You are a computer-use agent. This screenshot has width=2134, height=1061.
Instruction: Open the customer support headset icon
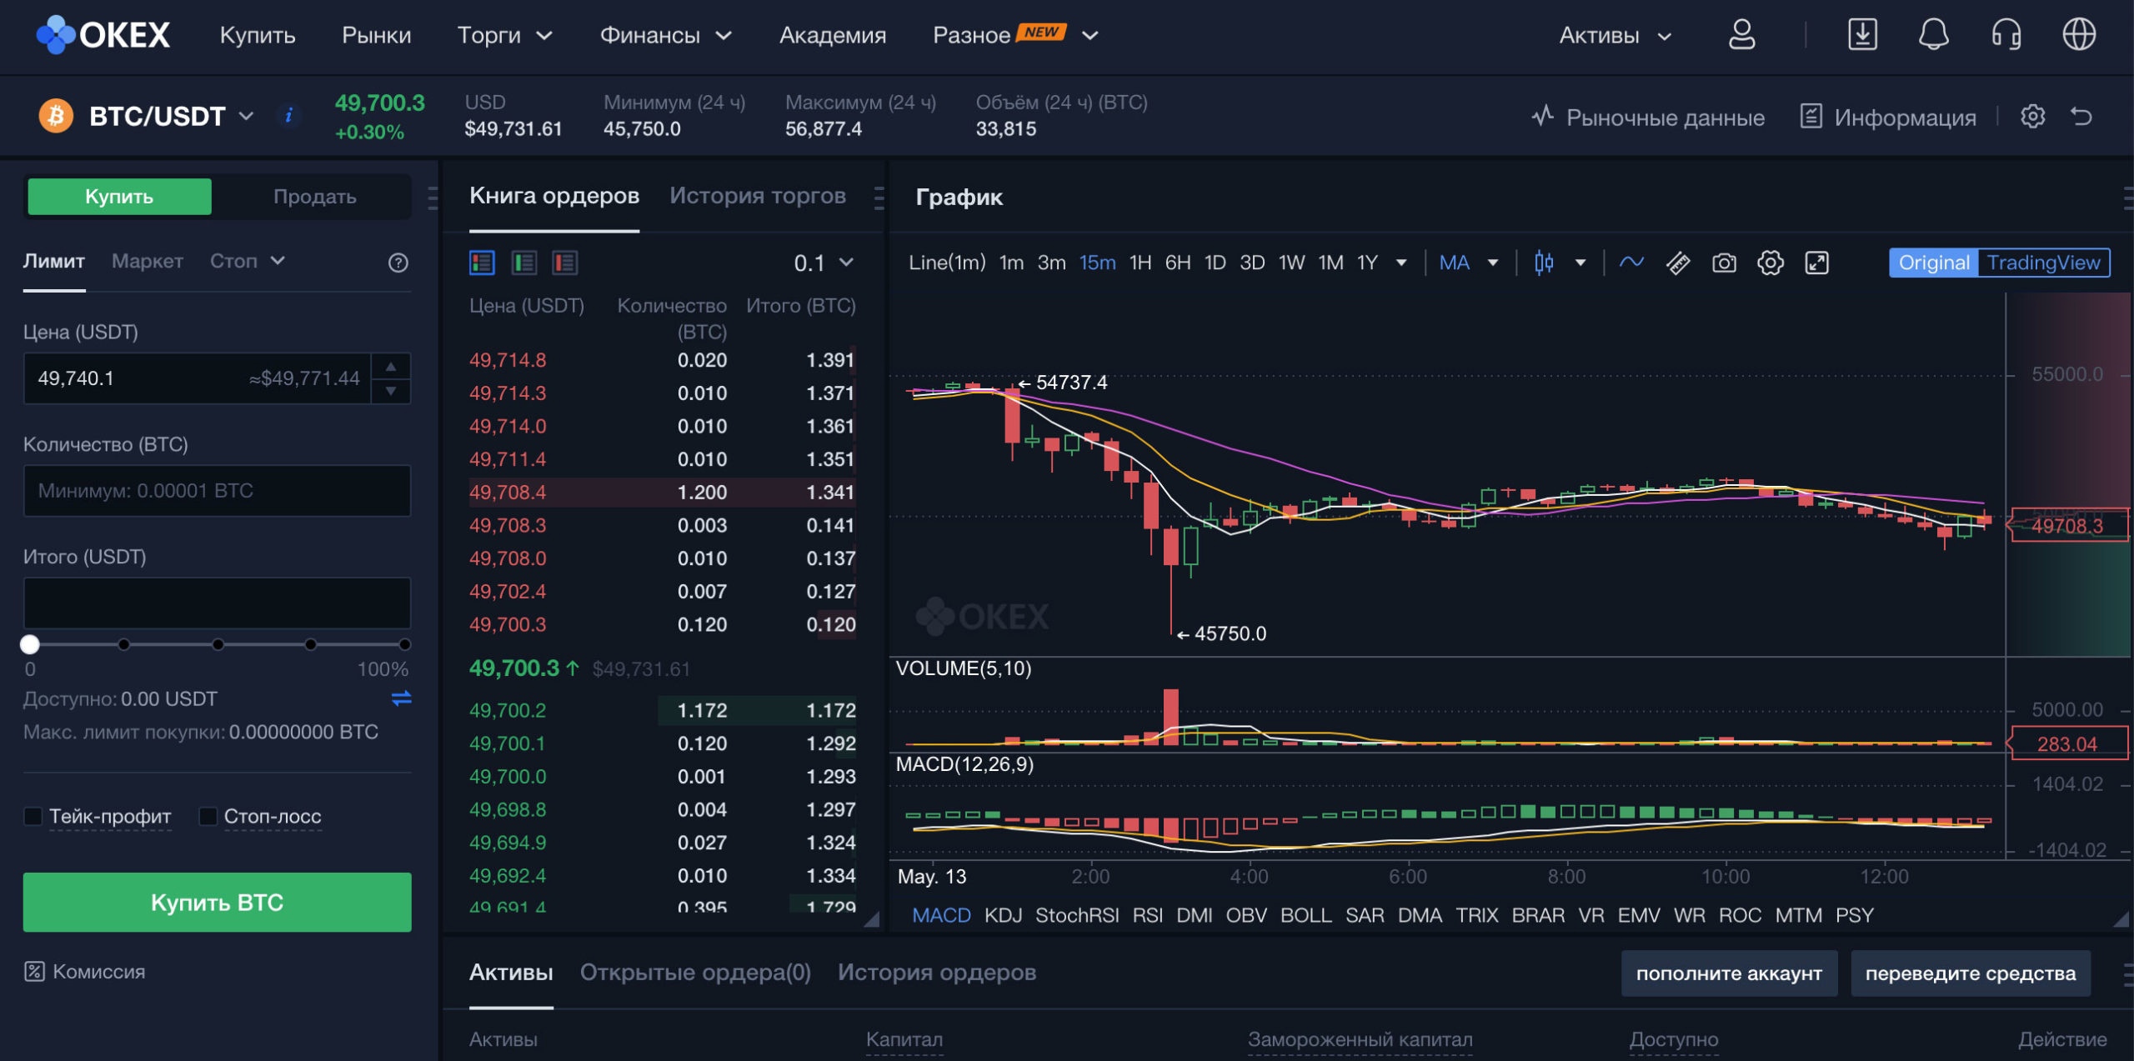(x=2006, y=35)
